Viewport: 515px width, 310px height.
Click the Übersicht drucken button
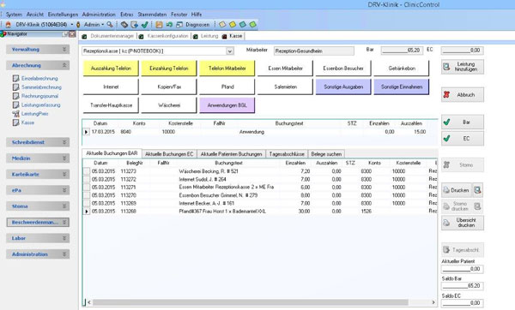(462, 223)
